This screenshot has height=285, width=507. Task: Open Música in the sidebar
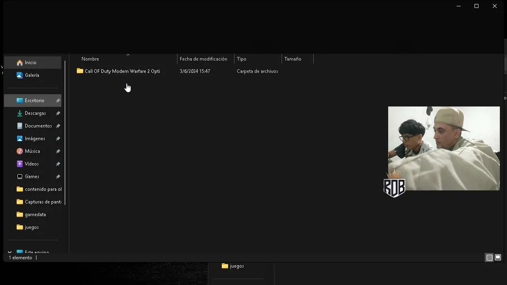(33, 151)
